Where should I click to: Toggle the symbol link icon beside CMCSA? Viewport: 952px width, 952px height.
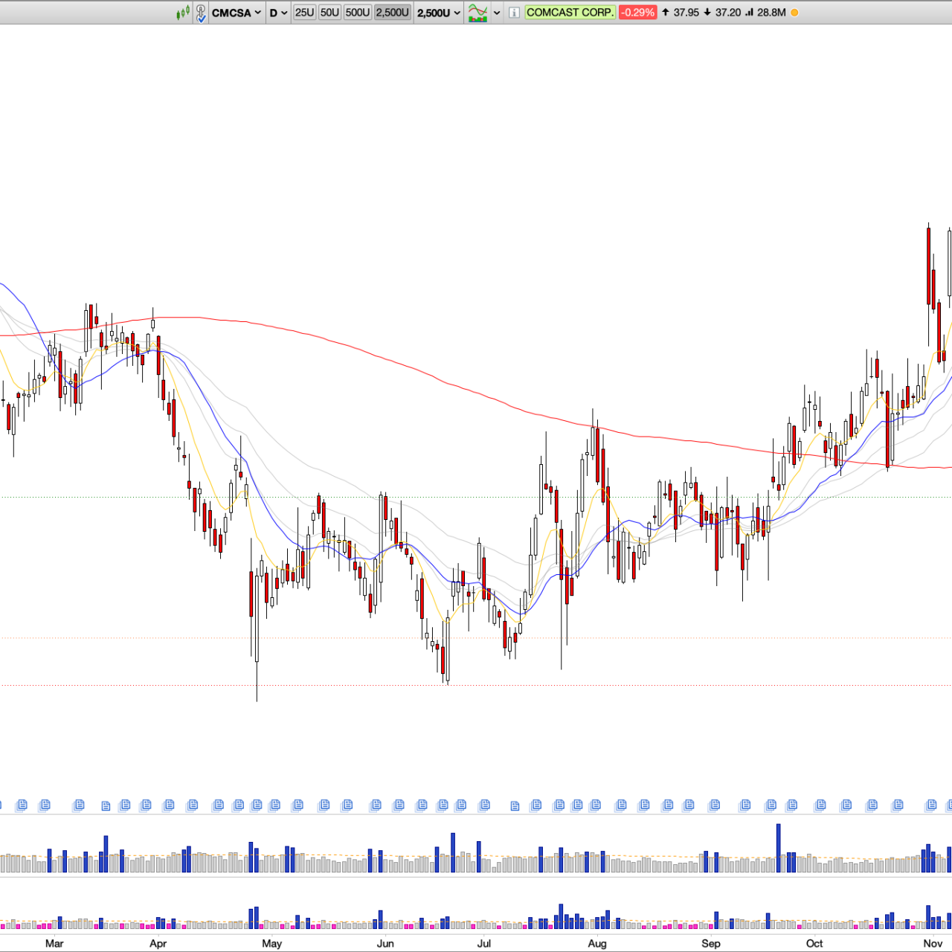201,13
